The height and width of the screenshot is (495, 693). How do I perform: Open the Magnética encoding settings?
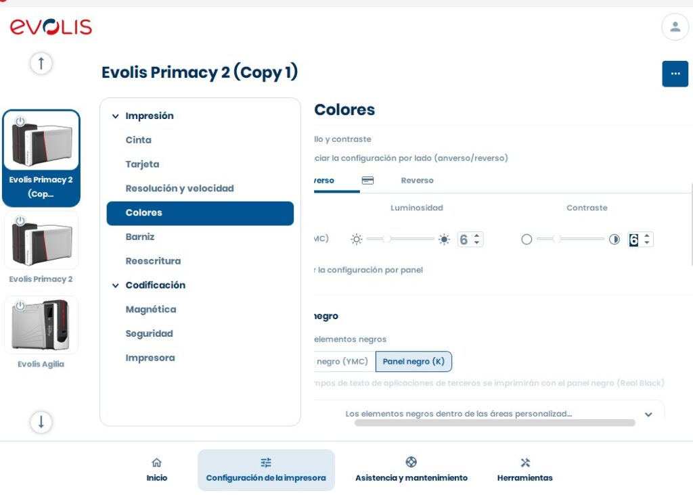tap(151, 310)
